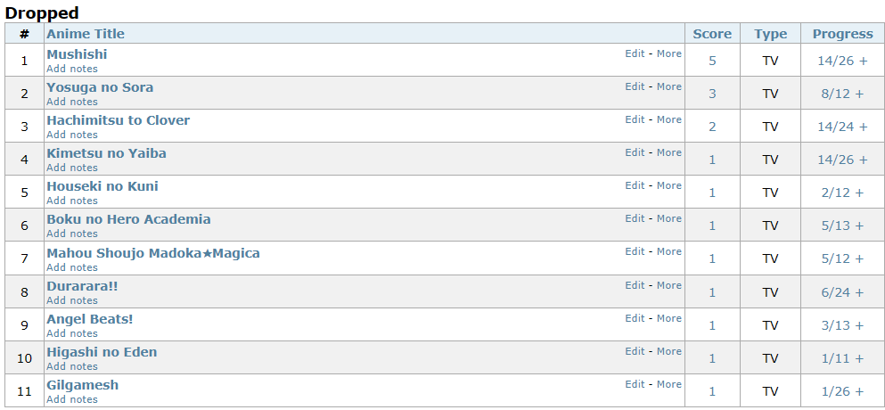Change Yosuga no Sora score of 3
885x410 pixels.
pos(712,94)
